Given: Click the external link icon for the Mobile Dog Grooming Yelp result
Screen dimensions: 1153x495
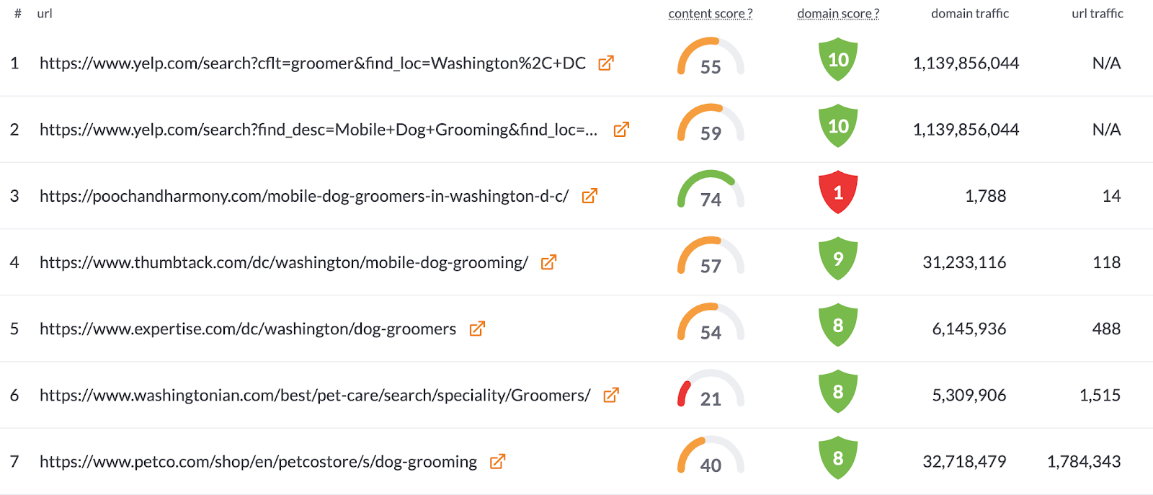Looking at the screenshot, I should coord(620,130).
